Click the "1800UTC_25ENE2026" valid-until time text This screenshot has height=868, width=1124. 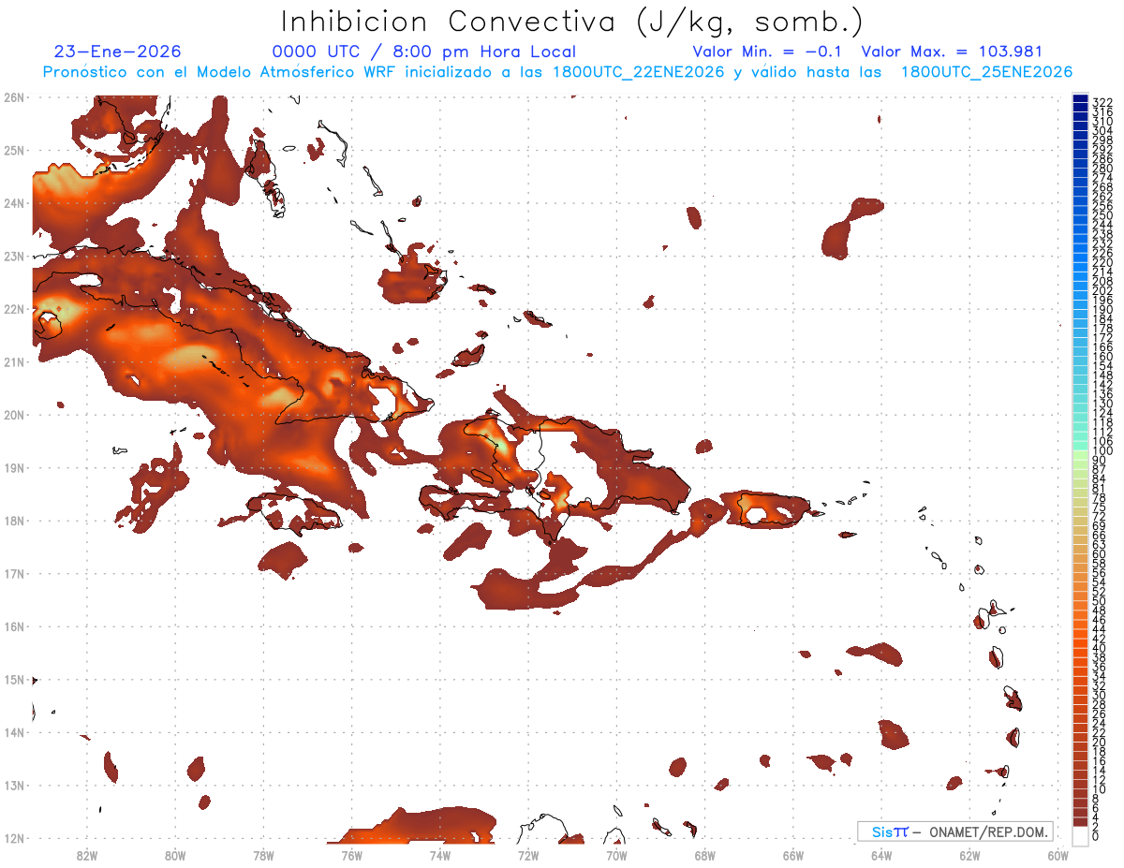[986, 72]
